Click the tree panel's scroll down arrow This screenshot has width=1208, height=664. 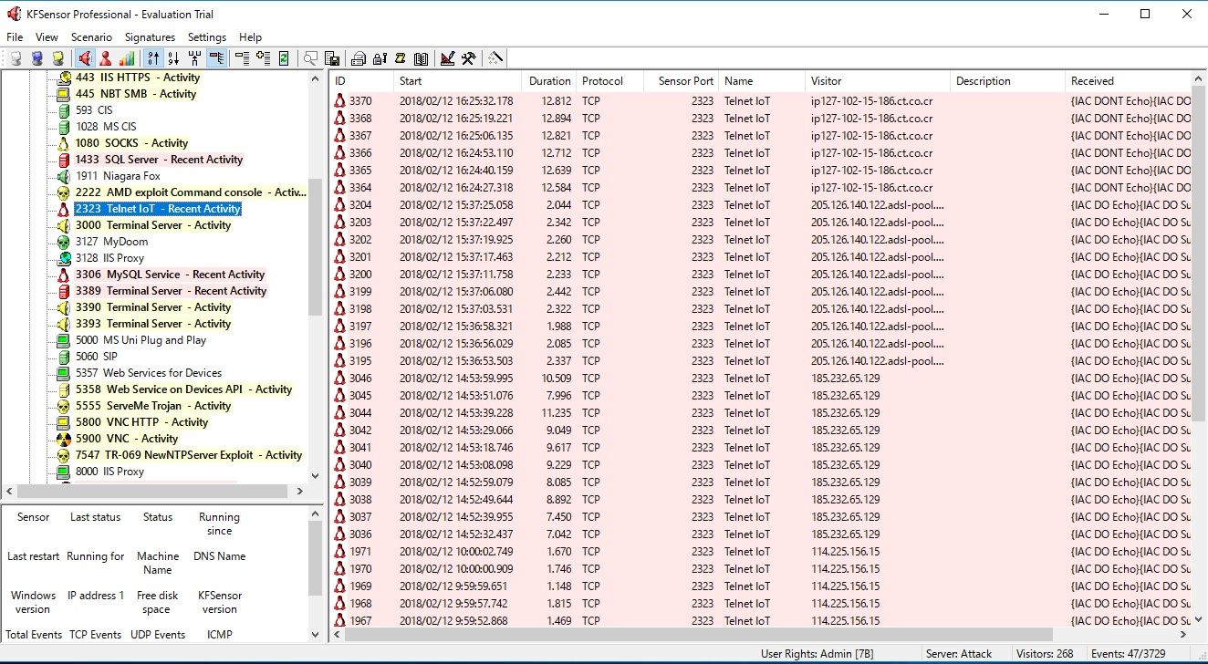(x=316, y=475)
